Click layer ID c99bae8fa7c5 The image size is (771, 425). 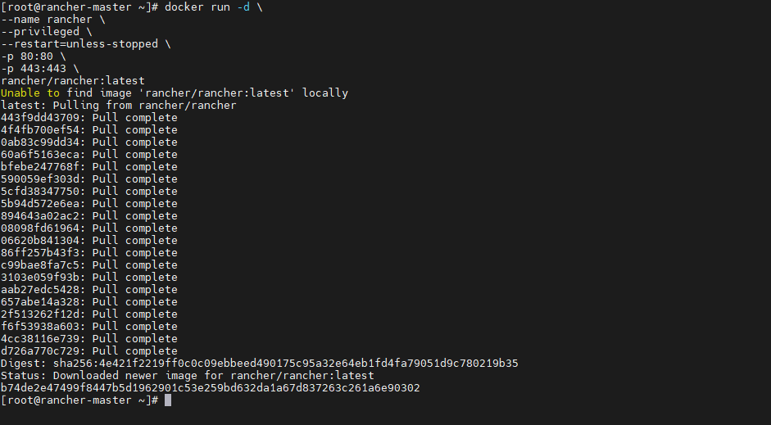(x=43, y=265)
